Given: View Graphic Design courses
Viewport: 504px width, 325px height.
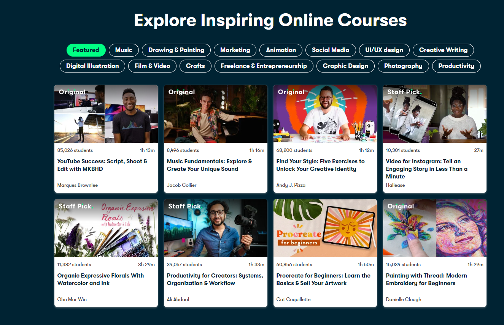Looking at the screenshot, I should [345, 66].
